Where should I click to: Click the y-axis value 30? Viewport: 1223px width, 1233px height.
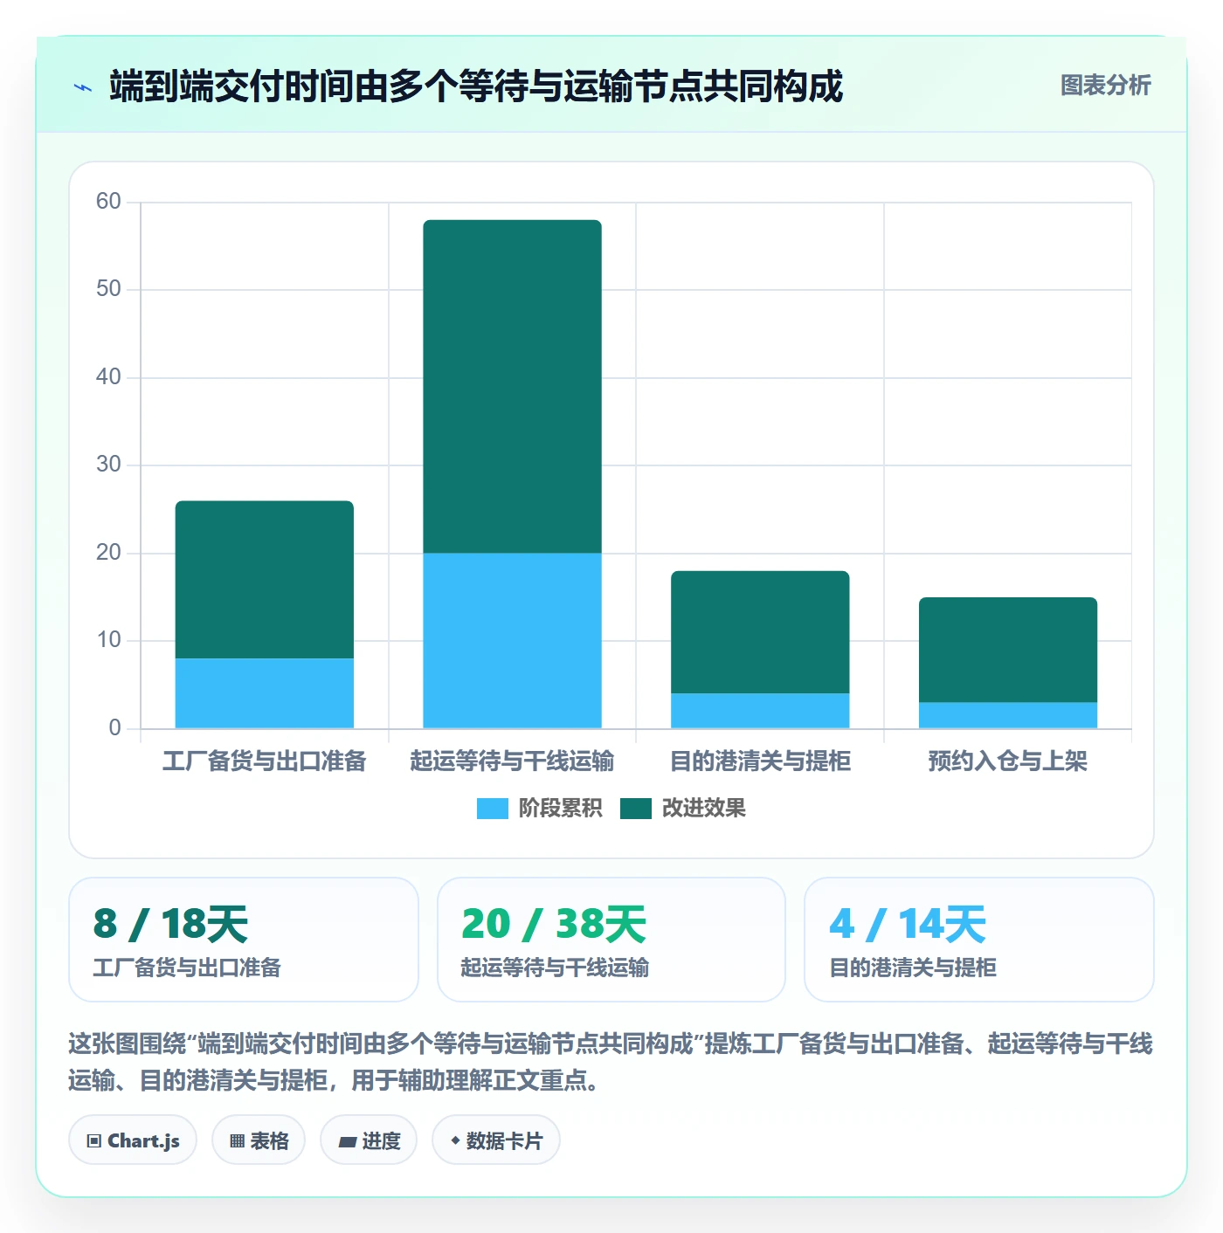point(108,465)
